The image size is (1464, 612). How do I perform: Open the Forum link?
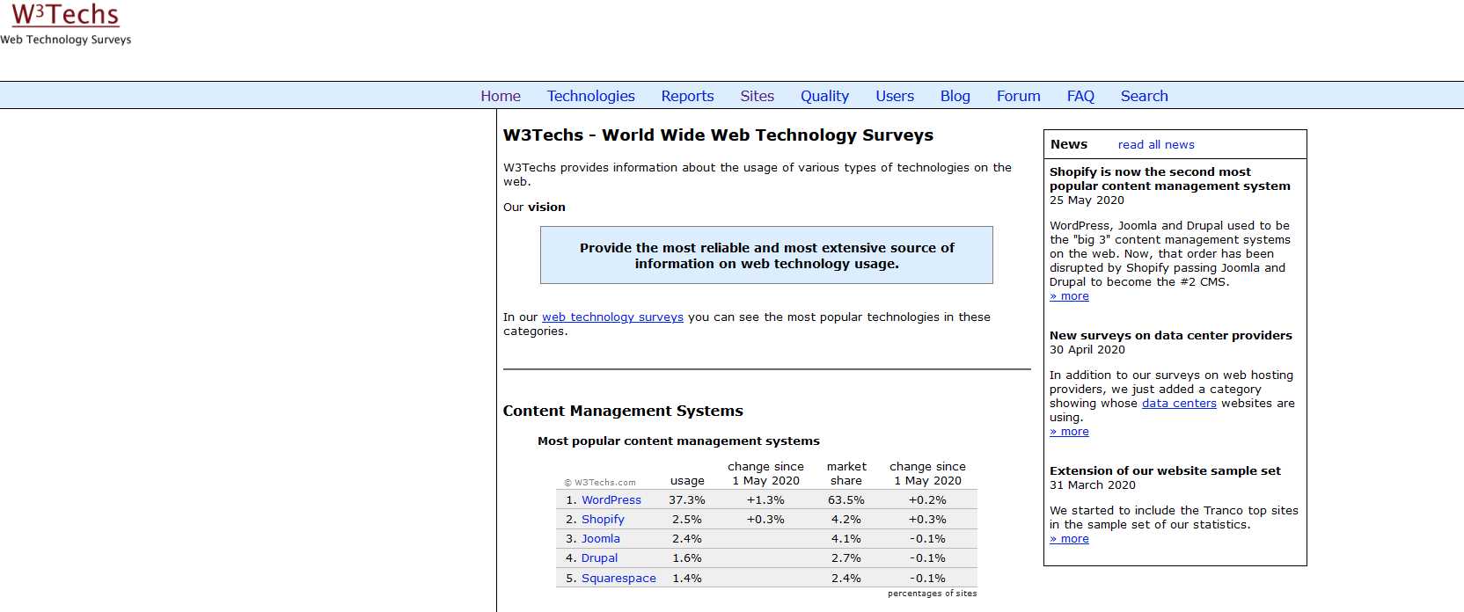click(x=1018, y=96)
